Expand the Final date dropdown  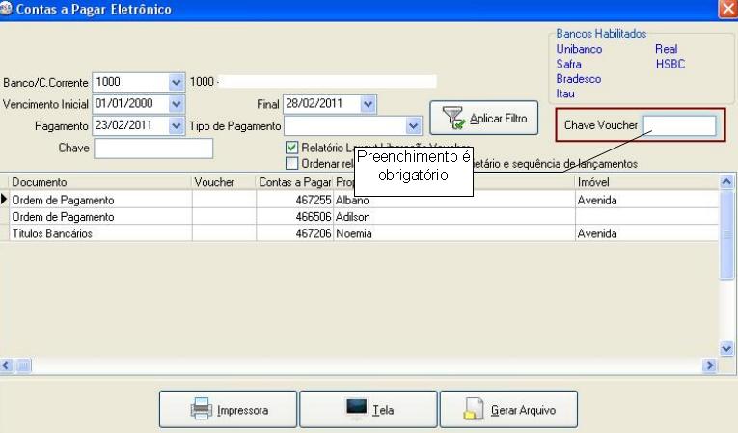[x=368, y=104]
